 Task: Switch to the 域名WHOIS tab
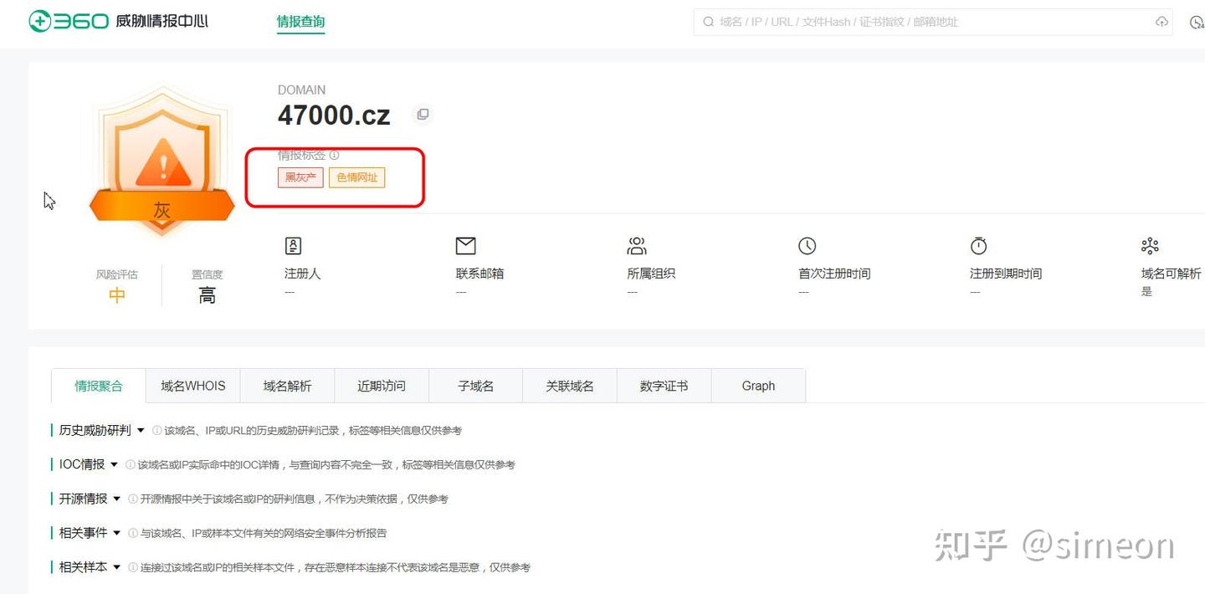click(x=192, y=386)
